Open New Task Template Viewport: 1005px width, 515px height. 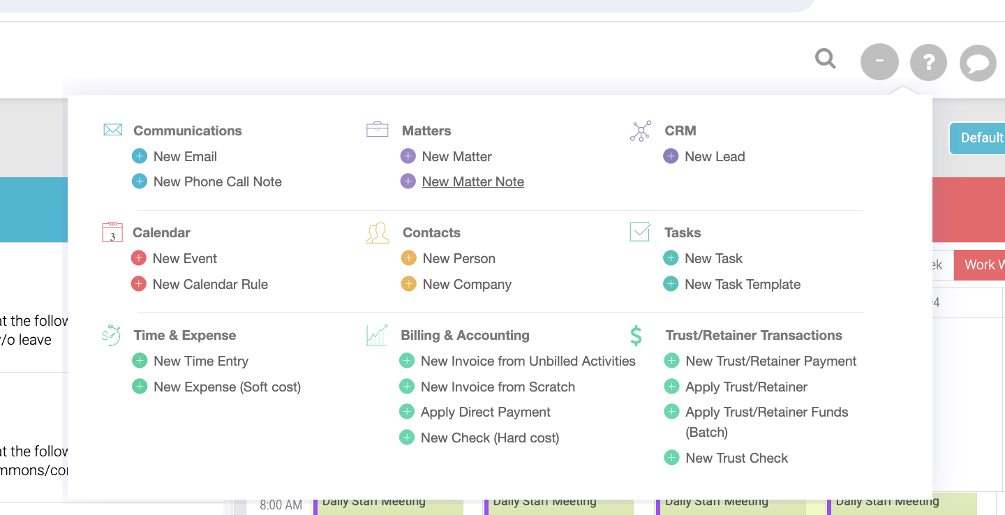[x=743, y=284]
